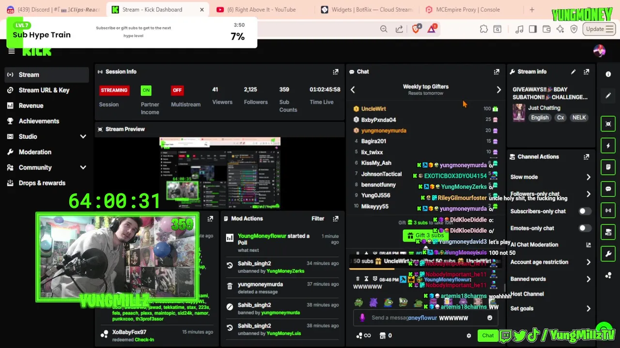
Task: Click UncleWirt in top gifters list
Action: (373, 109)
